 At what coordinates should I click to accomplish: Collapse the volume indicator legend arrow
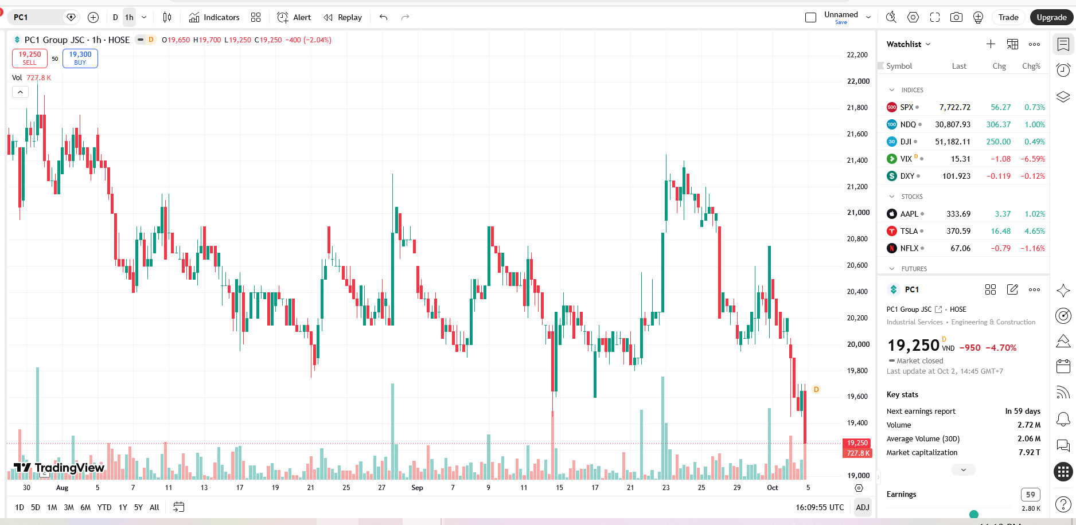(x=20, y=92)
